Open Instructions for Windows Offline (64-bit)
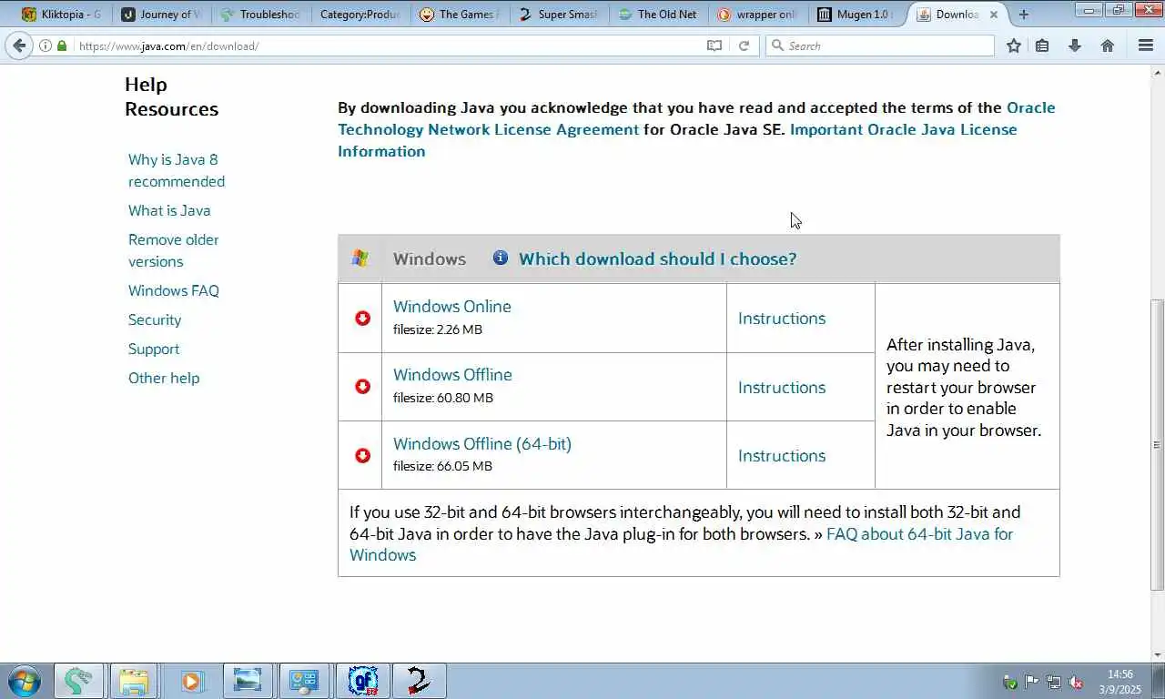 [782, 456]
